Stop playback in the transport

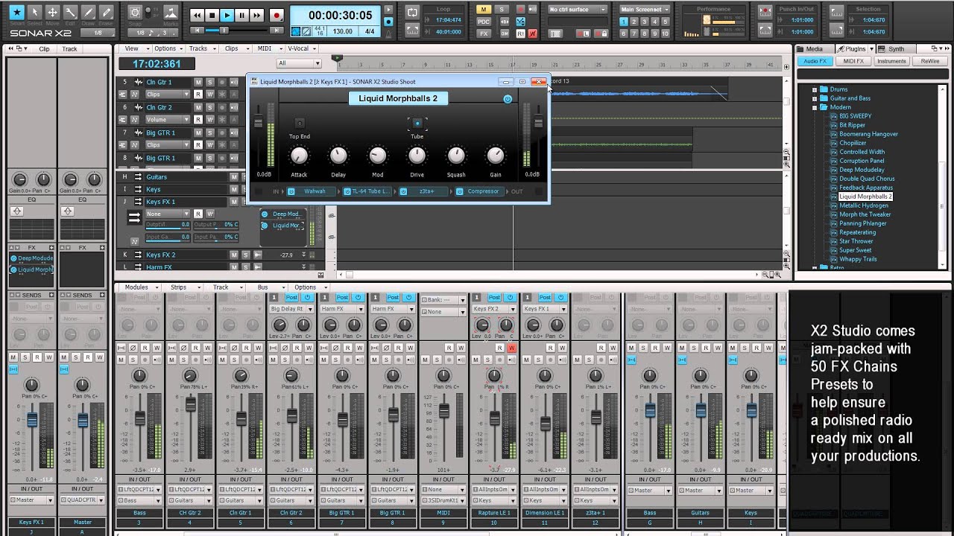click(x=212, y=15)
